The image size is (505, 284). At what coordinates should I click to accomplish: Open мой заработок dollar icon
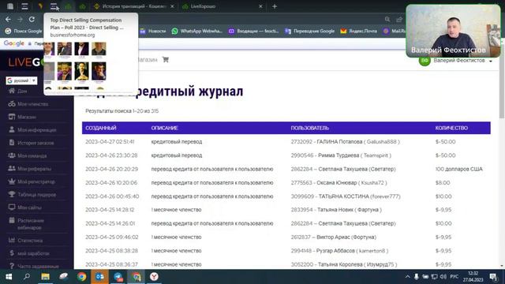pos(12,253)
